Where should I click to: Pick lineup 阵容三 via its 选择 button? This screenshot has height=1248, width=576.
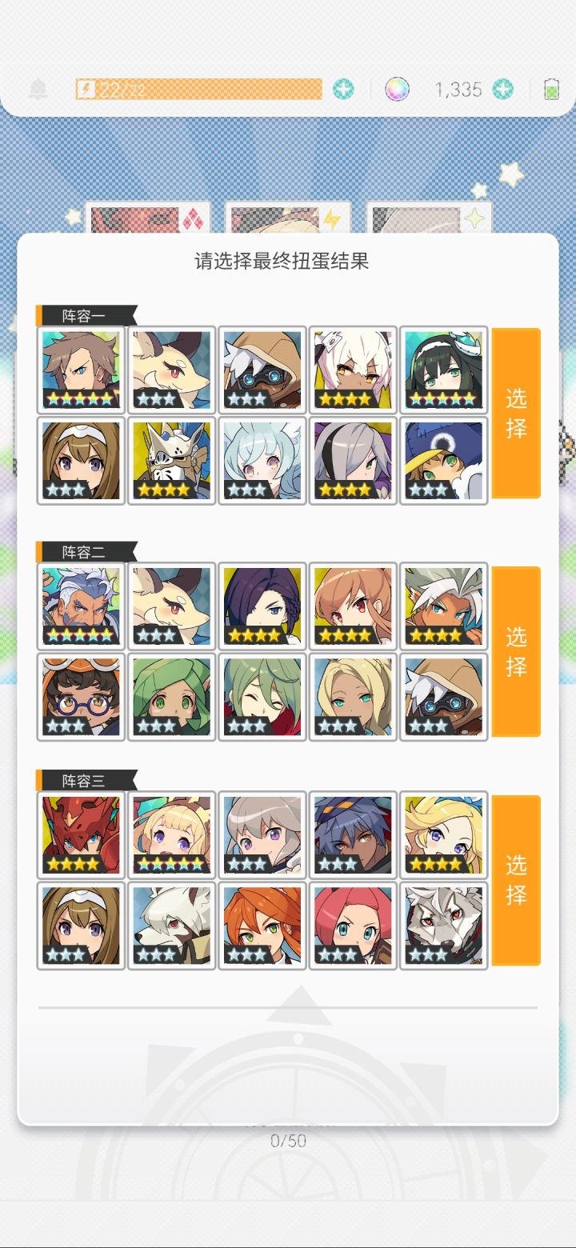(516, 880)
